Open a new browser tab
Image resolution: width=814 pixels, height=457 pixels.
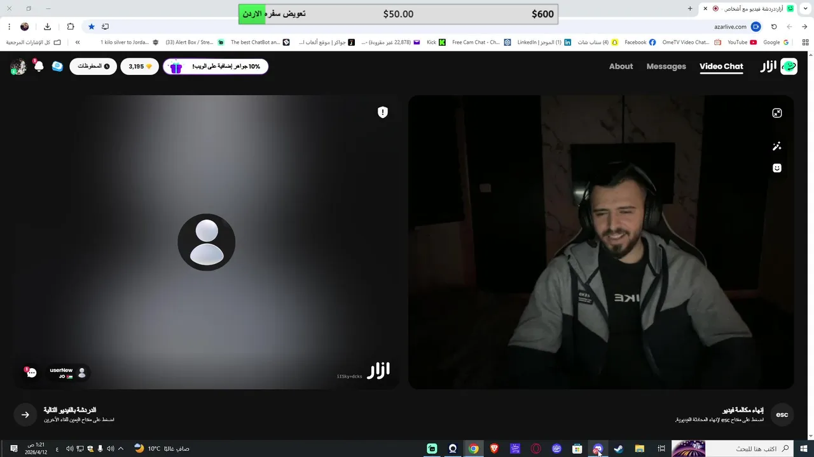690,8
